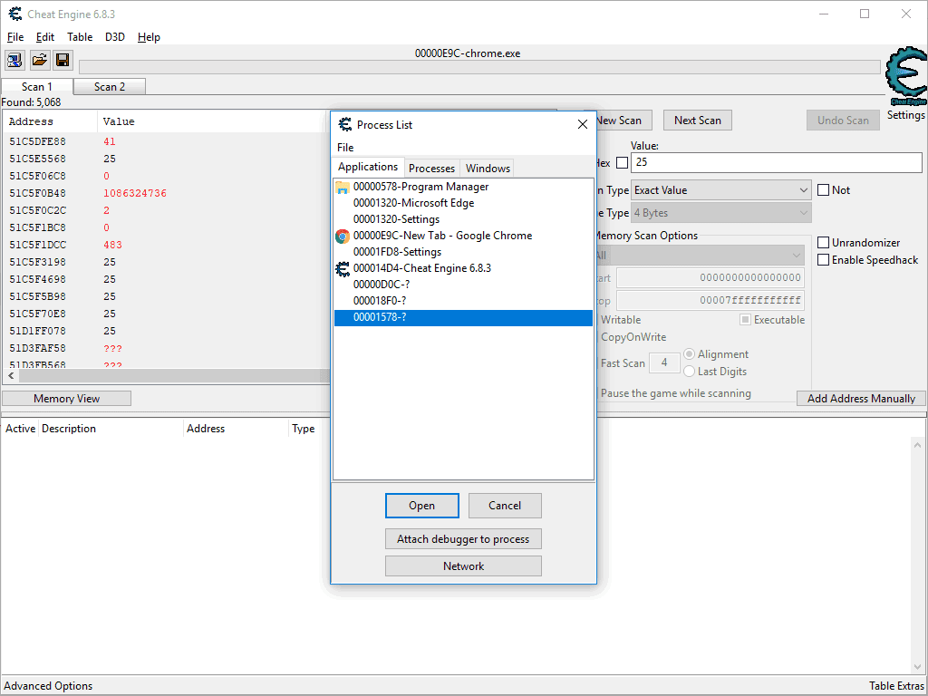Select Cheat Engine icon beside 000014D4 entry

pos(343,268)
